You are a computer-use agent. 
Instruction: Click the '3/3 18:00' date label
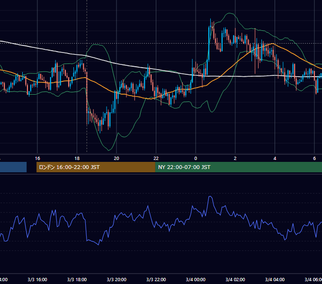click(x=77, y=279)
